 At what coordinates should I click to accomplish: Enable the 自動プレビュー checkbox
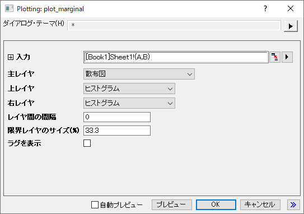95,204
